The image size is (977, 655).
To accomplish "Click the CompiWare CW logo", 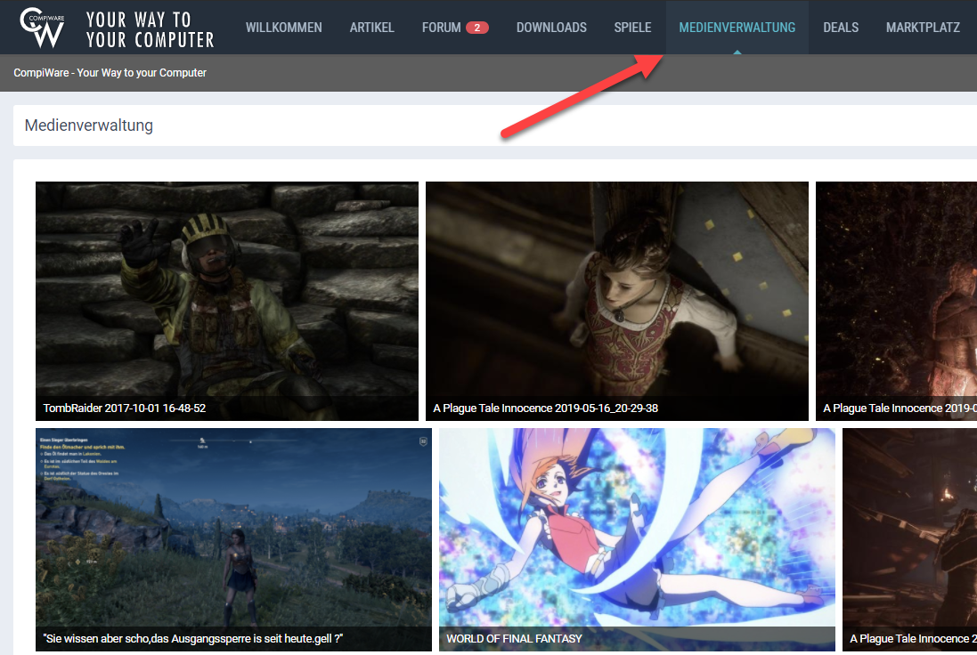I will pyautogui.click(x=43, y=27).
